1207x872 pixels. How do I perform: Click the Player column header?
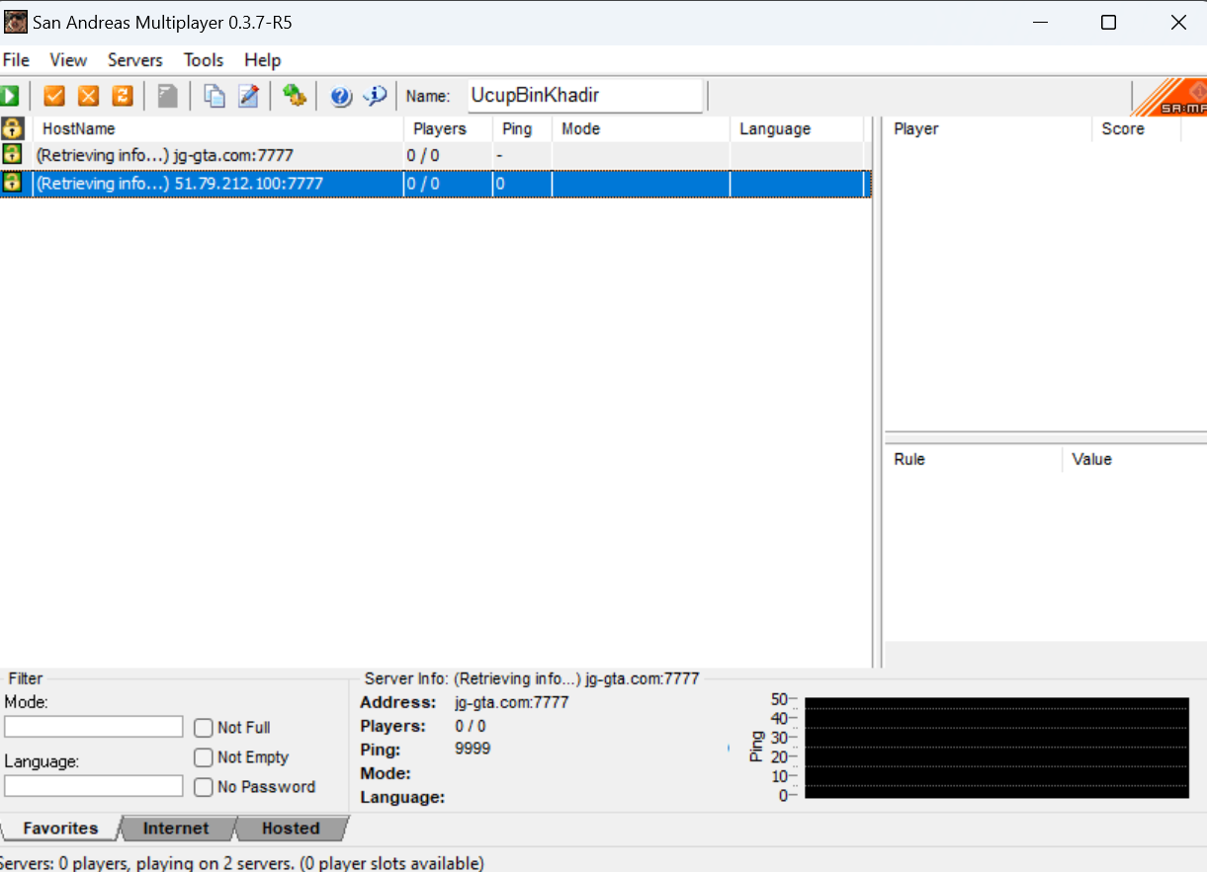pyautogui.click(x=989, y=128)
